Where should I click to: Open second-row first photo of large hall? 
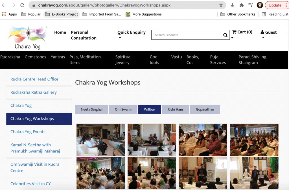[101, 173]
